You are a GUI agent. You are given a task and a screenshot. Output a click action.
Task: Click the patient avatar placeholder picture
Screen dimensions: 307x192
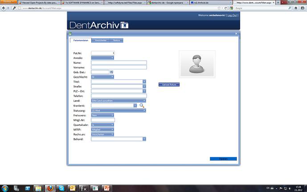coord(197,65)
